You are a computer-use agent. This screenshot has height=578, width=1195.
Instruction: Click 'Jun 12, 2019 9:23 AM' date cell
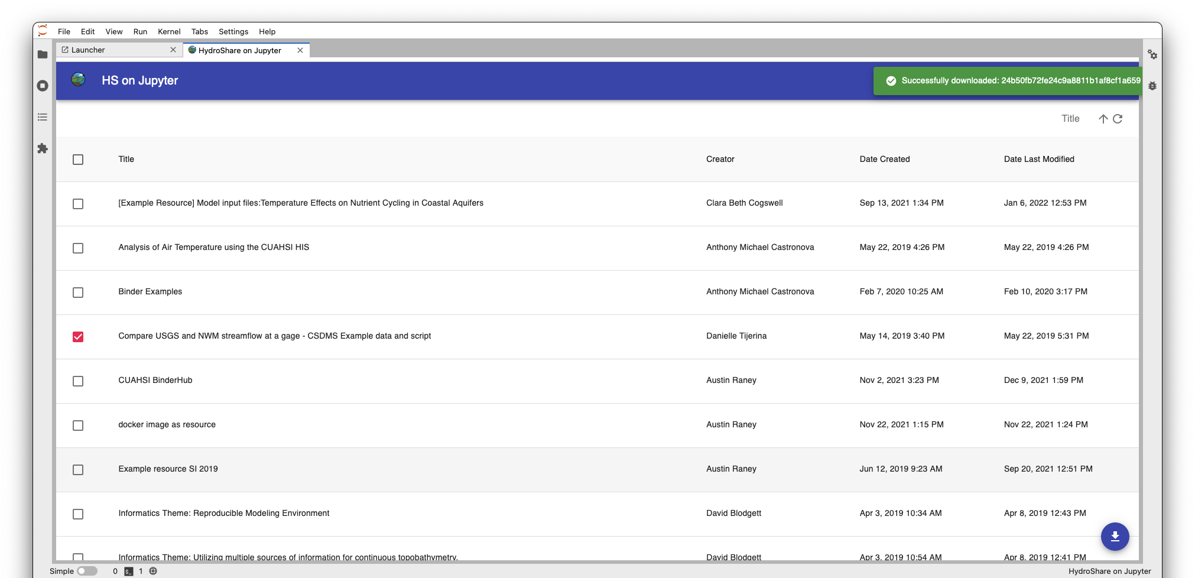pos(901,469)
